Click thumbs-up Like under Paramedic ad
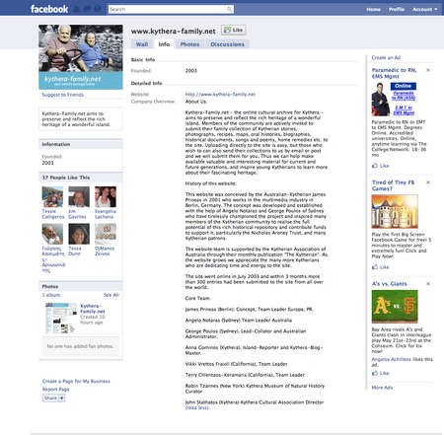 [x=381, y=166]
